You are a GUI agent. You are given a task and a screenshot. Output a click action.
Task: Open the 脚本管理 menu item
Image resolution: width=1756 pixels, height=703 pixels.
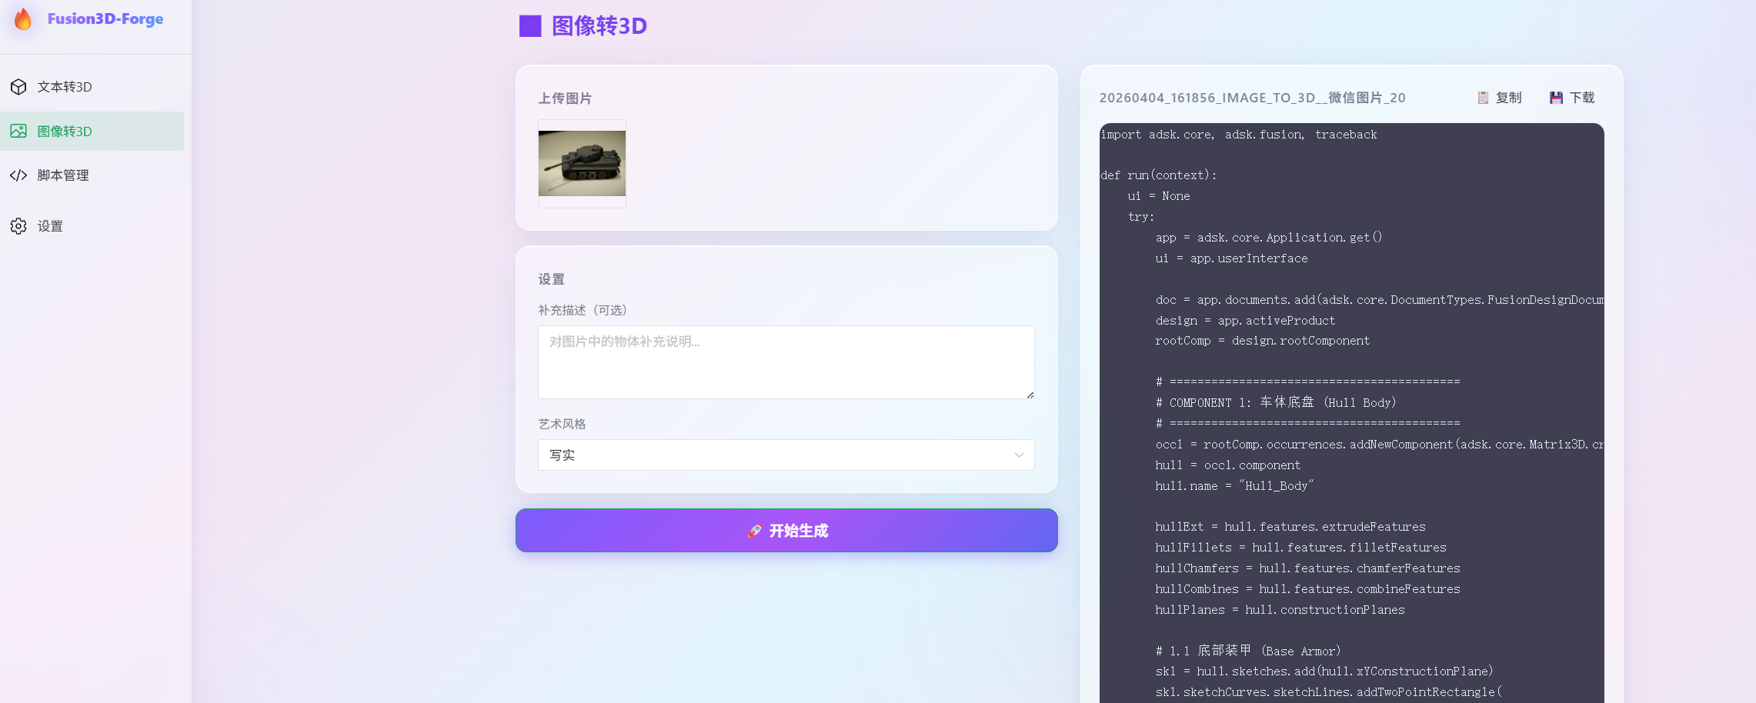[63, 175]
